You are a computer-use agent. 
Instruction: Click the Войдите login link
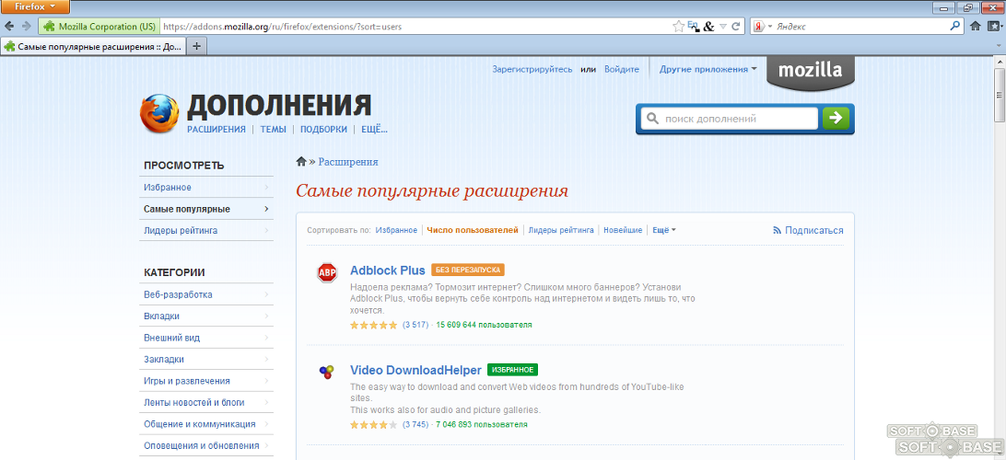click(622, 69)
